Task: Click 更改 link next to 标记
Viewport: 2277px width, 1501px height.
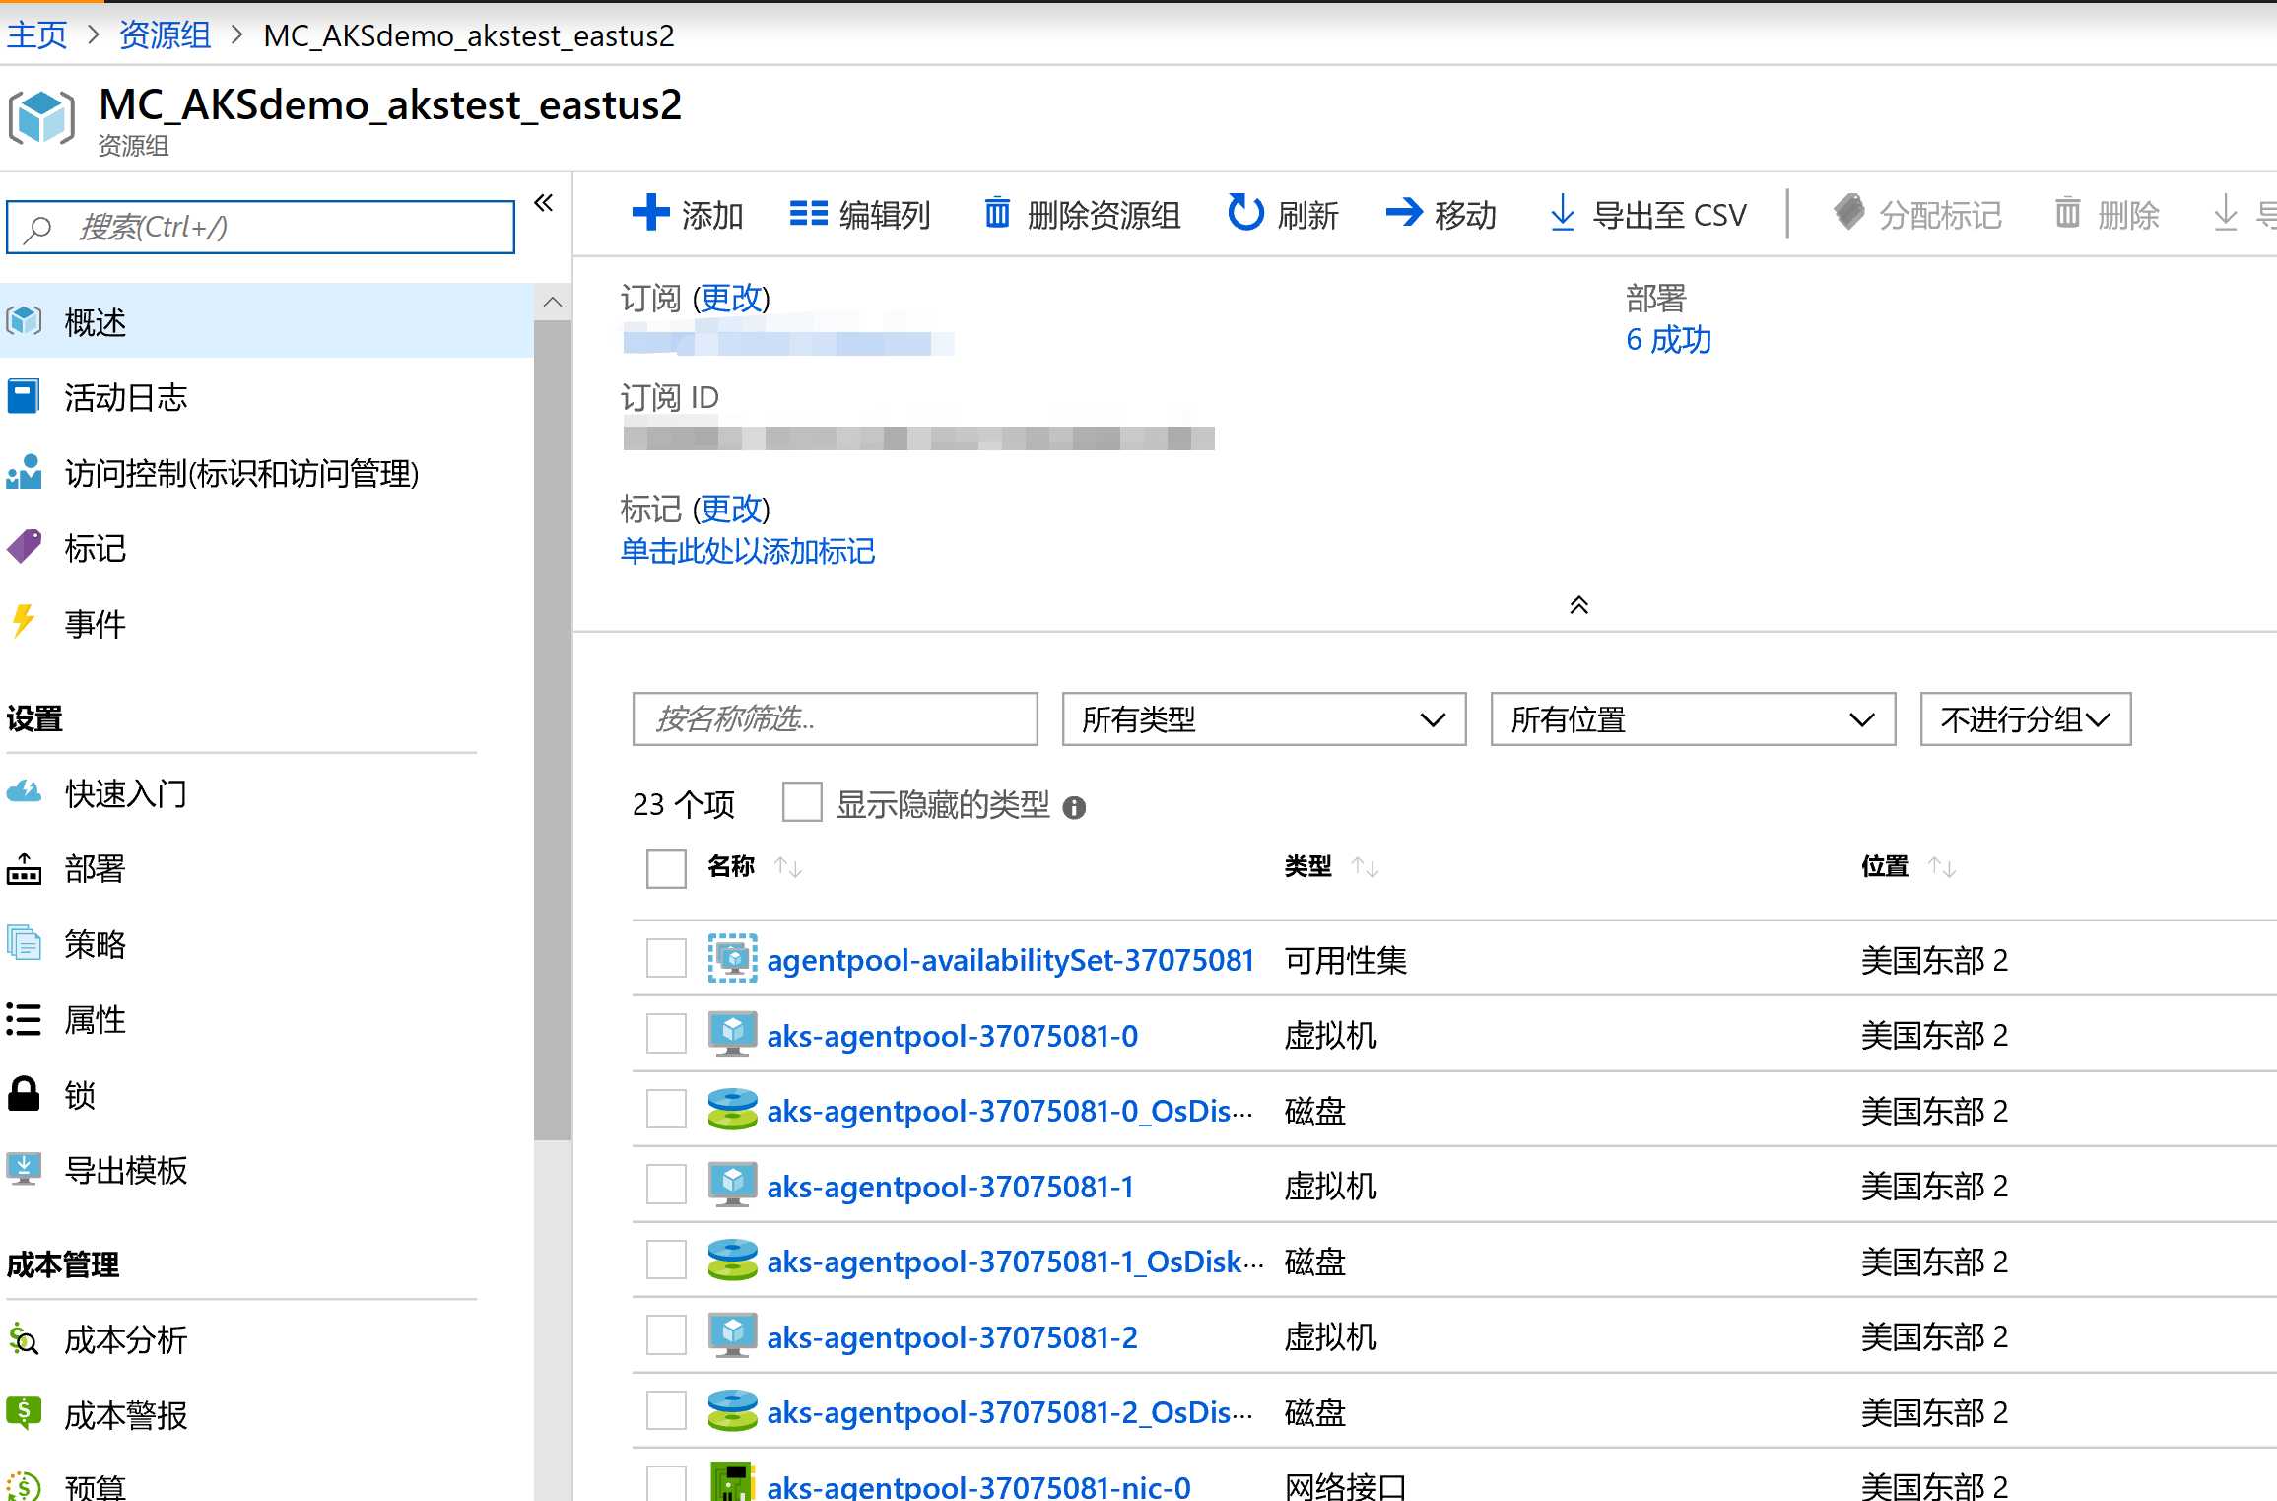Action: (x=731, y=509)
